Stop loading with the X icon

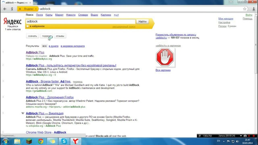point(20,9)
